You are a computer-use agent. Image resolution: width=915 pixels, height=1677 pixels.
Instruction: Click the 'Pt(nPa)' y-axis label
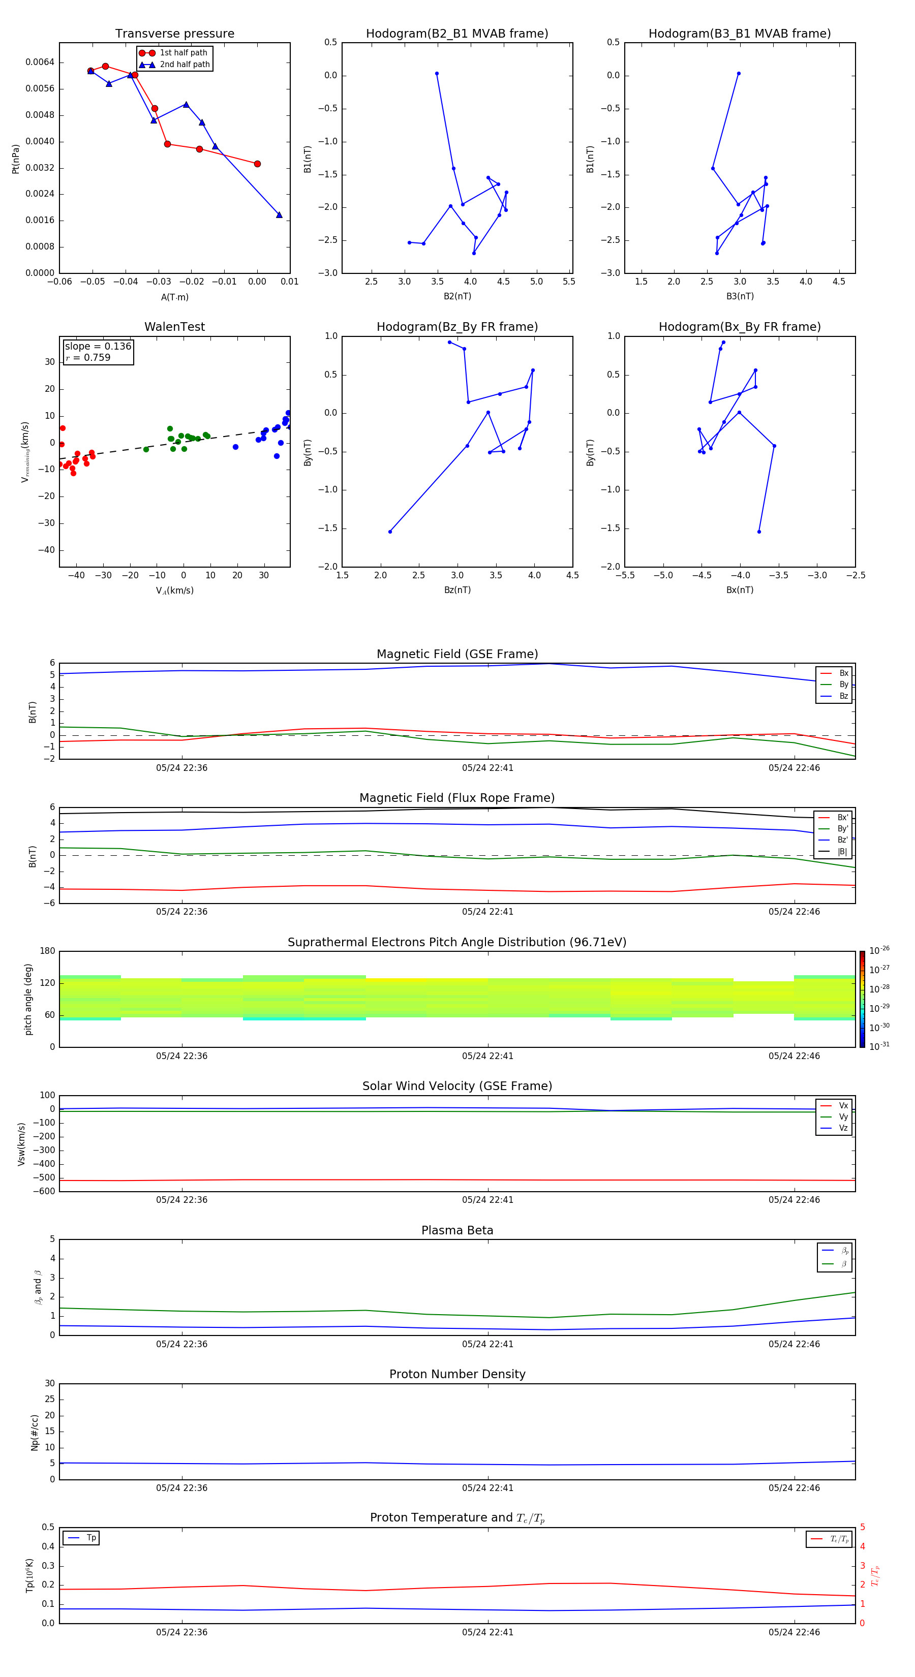click(x=16, y=158)
